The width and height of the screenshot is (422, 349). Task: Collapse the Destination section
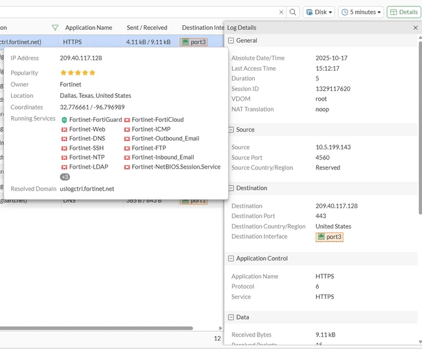point(231,188)
